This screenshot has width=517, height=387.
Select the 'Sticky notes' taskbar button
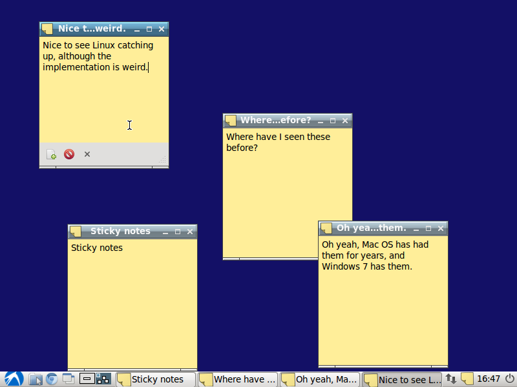156,379
